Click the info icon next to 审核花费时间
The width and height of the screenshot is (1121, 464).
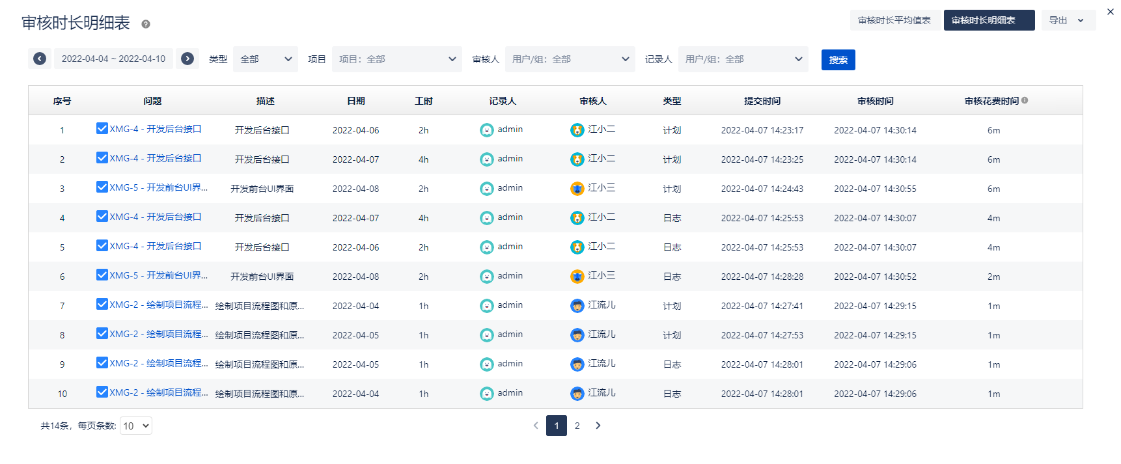[x=1025, y=100]
